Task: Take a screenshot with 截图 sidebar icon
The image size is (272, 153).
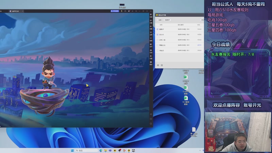Action: [x=151, y=39]
